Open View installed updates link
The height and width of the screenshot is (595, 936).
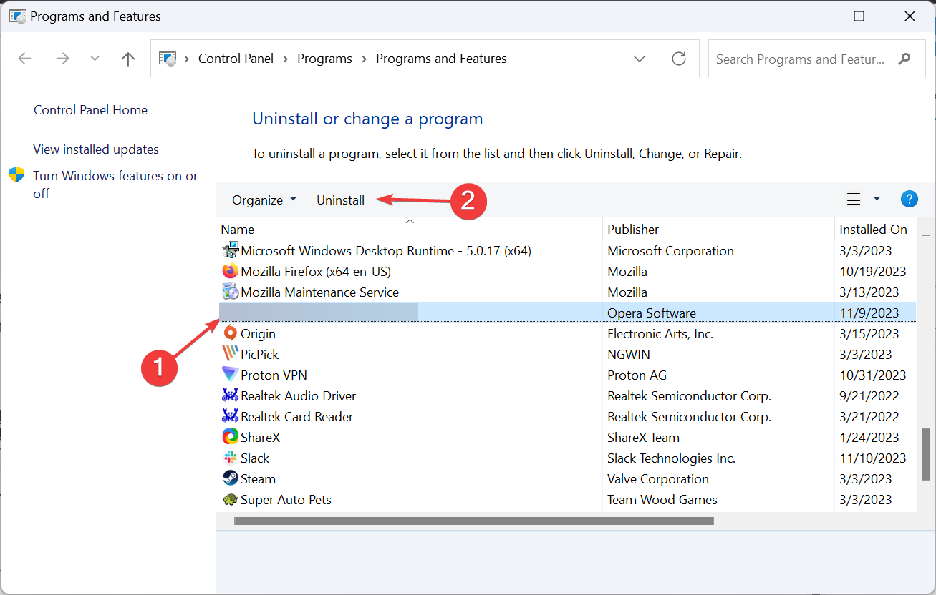(x=96, y=149)
